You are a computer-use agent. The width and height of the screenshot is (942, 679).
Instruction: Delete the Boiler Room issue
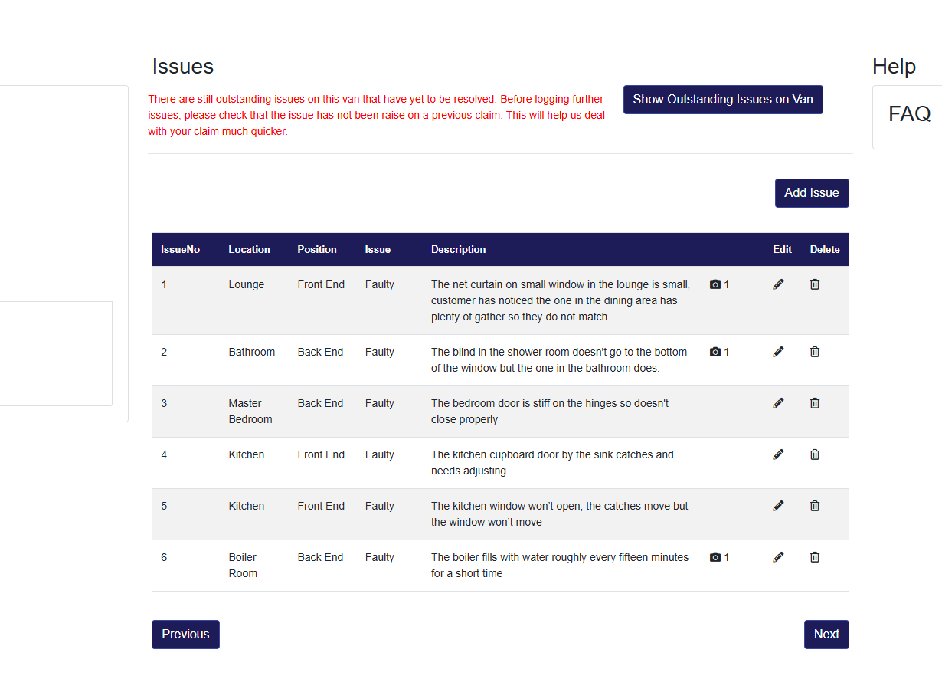click(x=815, y=557)
